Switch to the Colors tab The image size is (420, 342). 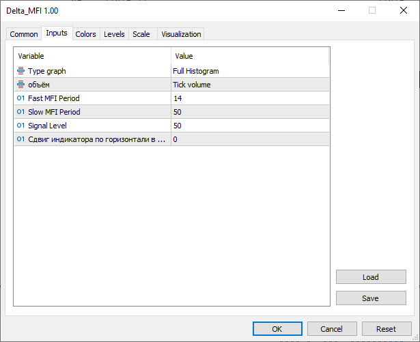point(86,34)
